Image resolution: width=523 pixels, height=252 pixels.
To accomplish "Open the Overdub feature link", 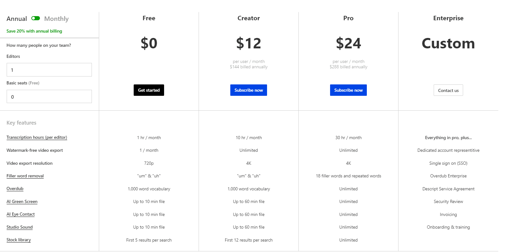I will coord(15,188).
